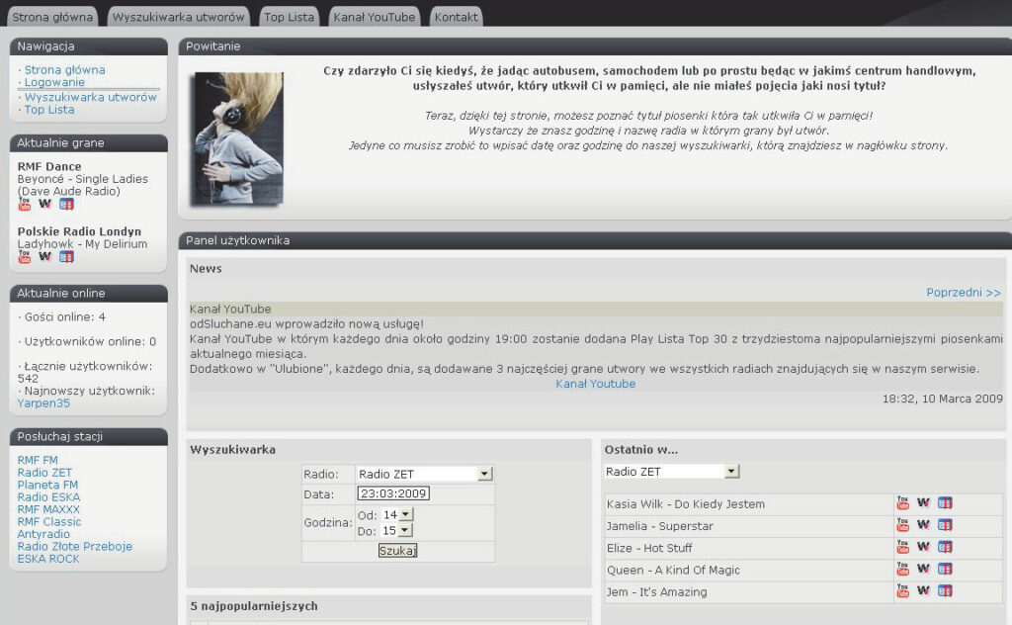Click 'W' icon next to Jamelia - Superstar

tap(923, 525)
